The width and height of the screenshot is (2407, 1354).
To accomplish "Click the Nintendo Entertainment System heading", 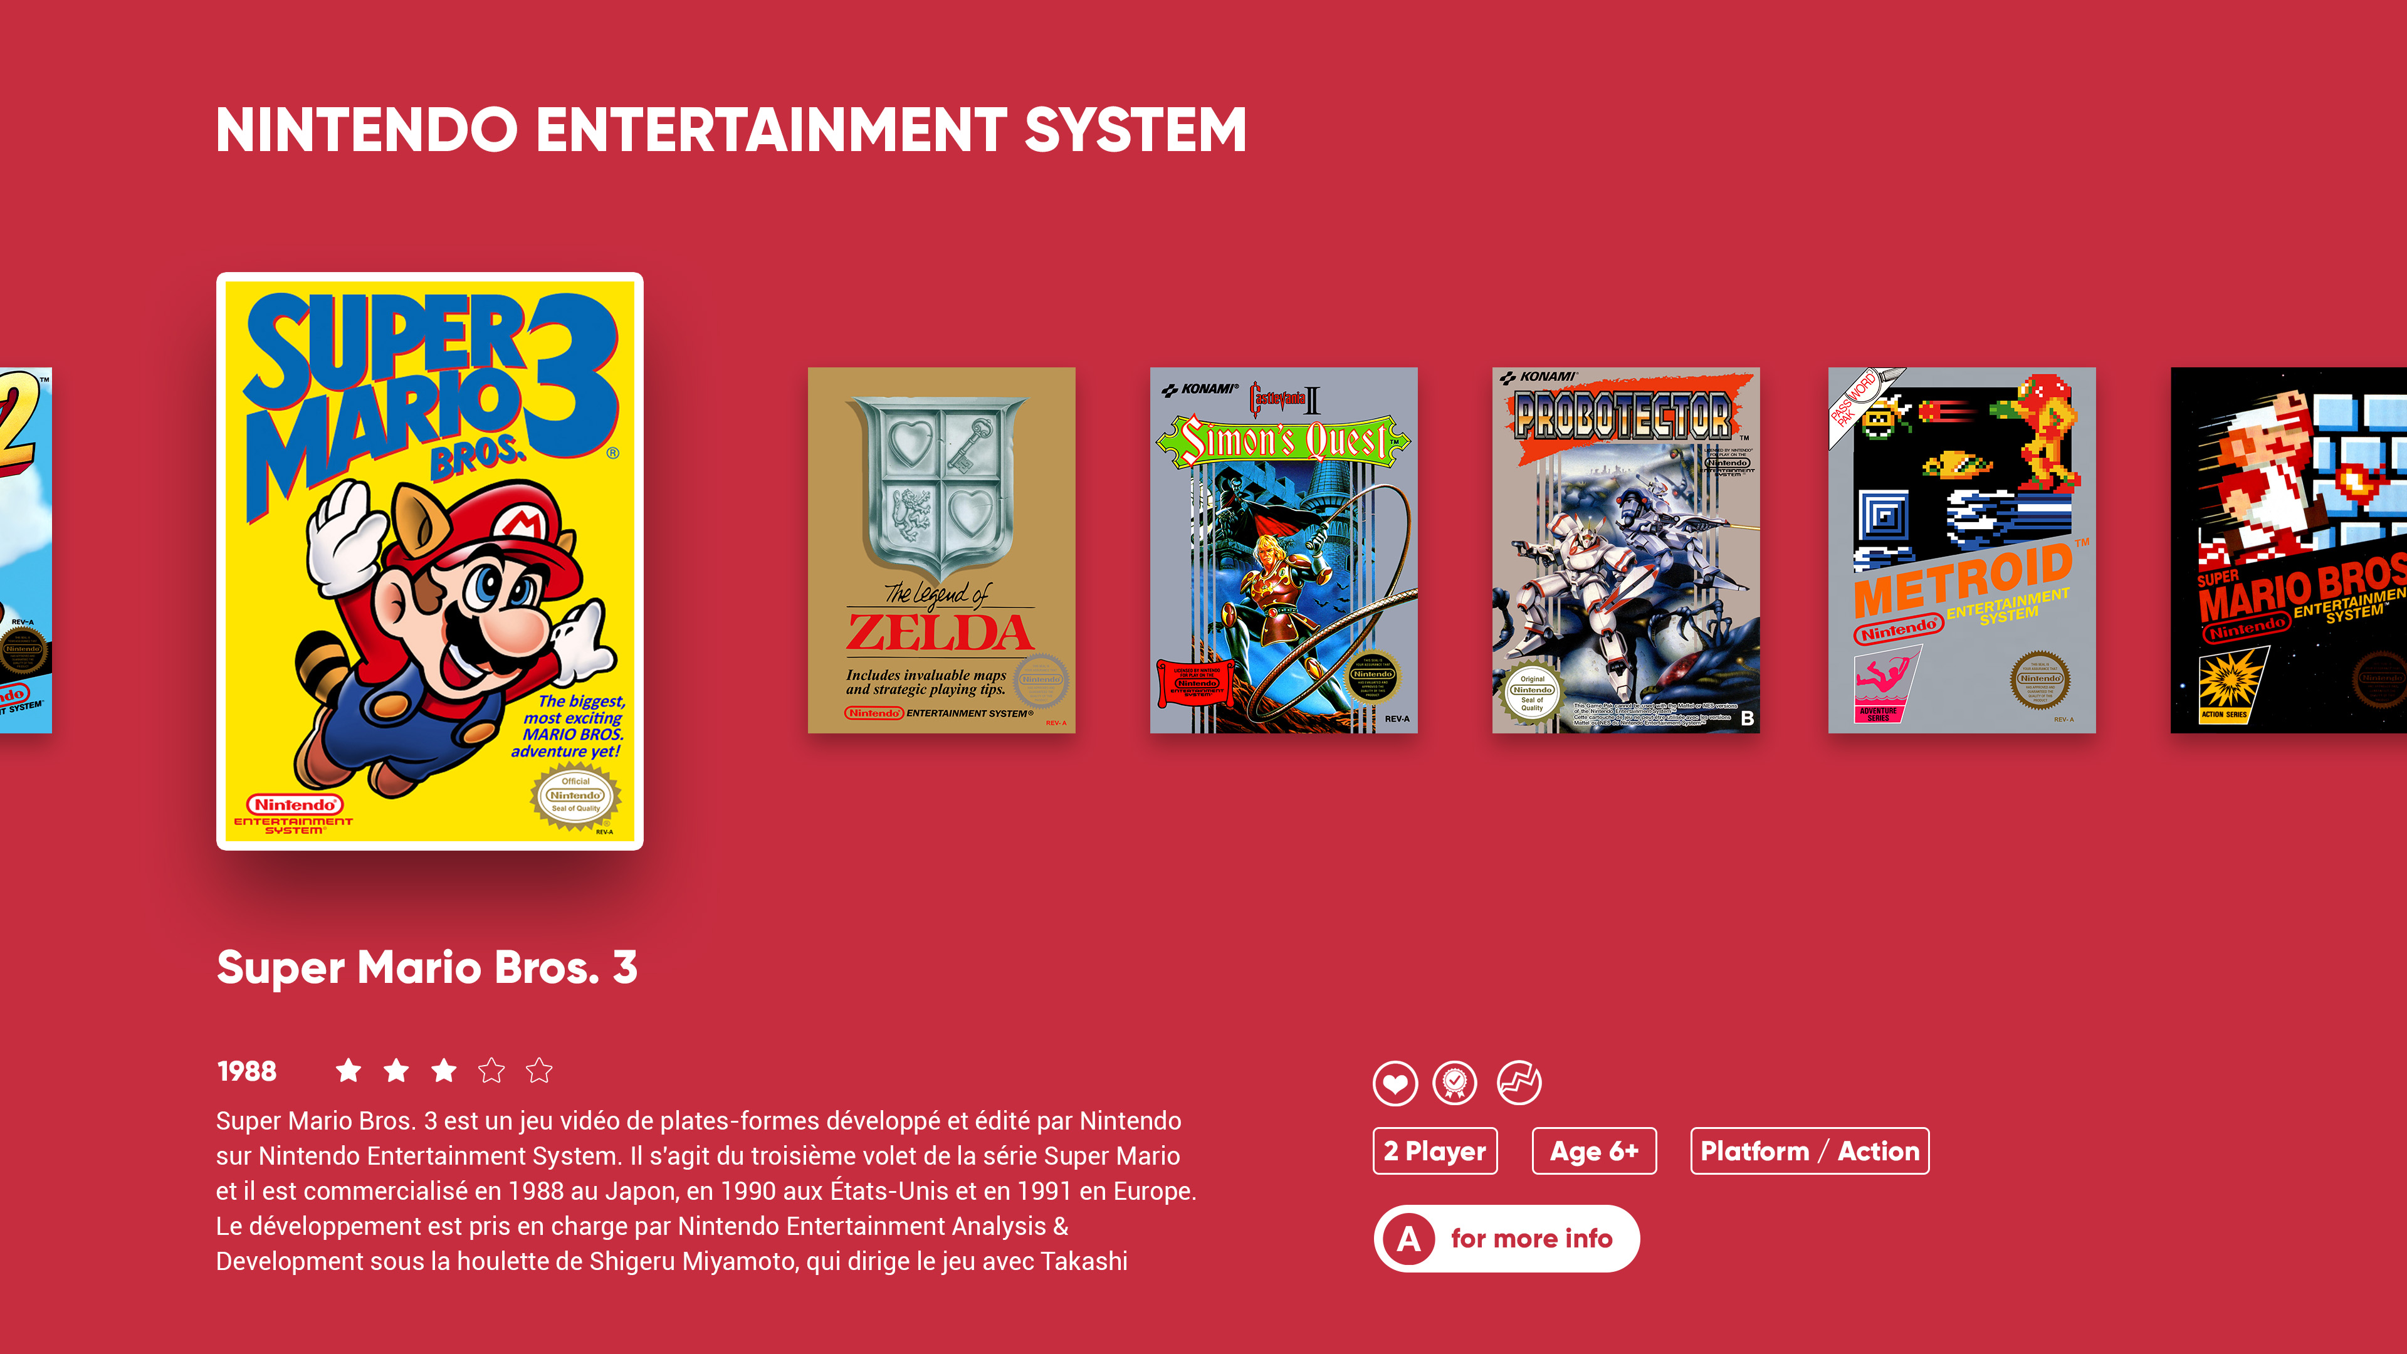I will click(x=732, y=130).
